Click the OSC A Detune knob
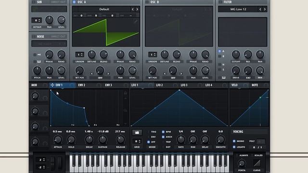Image resolution: width=308 pixels, height=173 pixels. (91, 54)
